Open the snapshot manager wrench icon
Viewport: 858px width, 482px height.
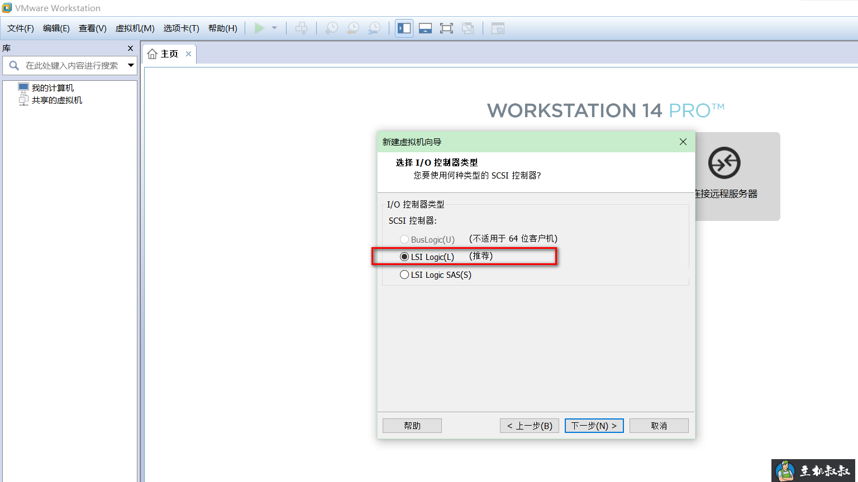(374, 28)
